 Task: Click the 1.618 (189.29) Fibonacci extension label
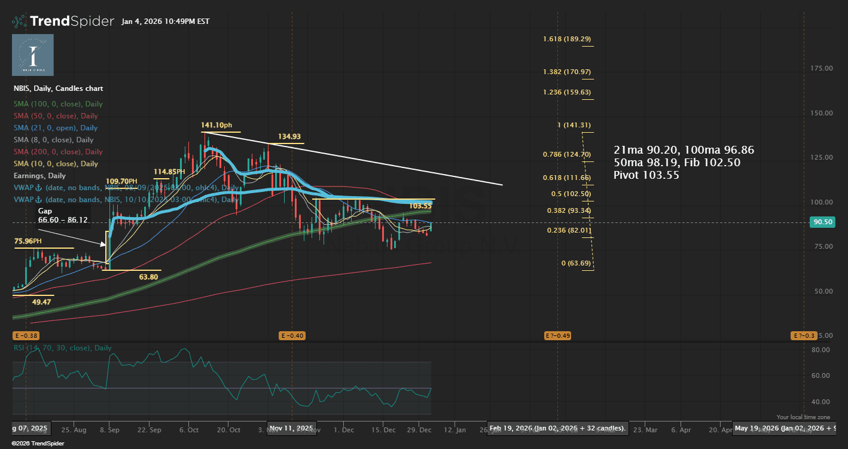pos(567,39)
